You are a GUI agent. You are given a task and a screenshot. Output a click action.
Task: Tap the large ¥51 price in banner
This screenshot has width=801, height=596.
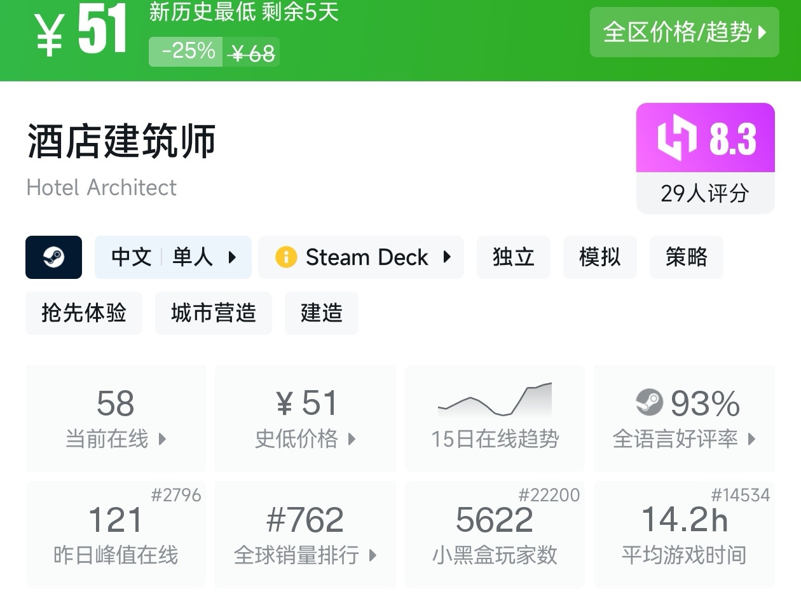[x=81, y=30]
